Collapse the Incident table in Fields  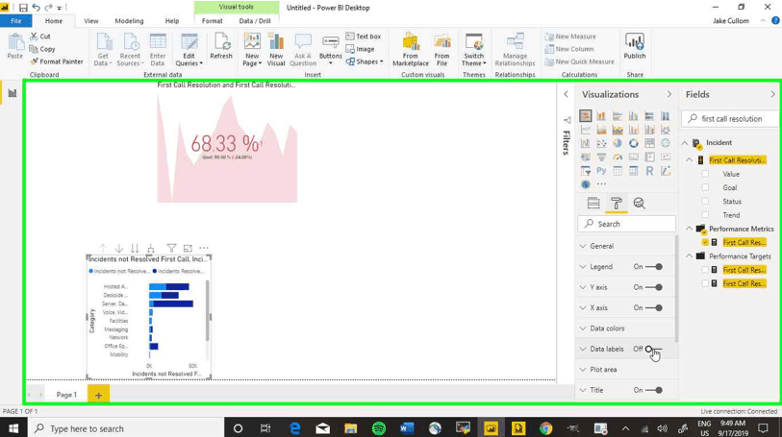pos(685,143)
